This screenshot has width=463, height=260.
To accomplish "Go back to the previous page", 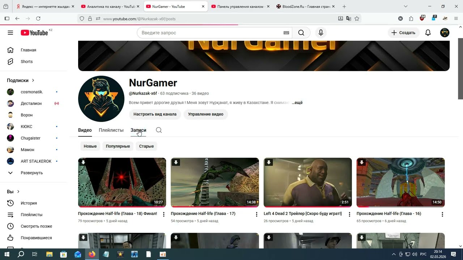I will tap(17, 18).
